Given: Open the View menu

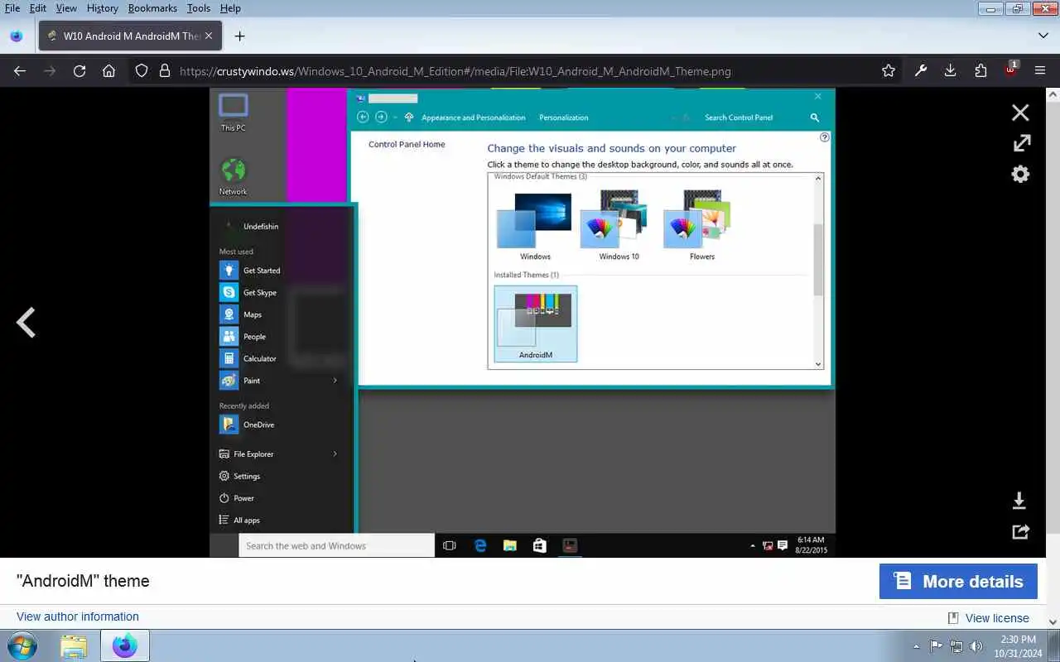Looking at the screenshot, I should coord(66,8).
